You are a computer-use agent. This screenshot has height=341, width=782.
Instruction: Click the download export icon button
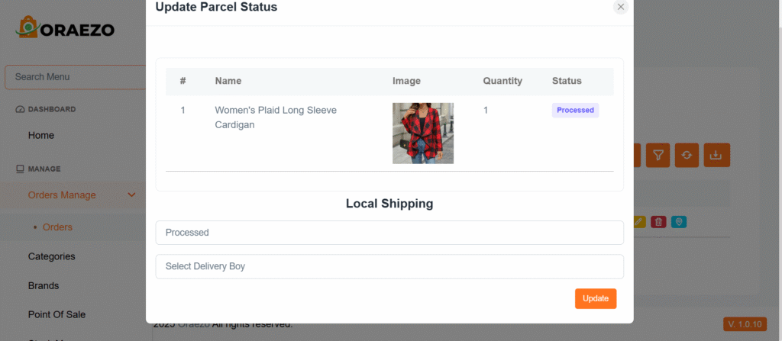click(716, 155)
